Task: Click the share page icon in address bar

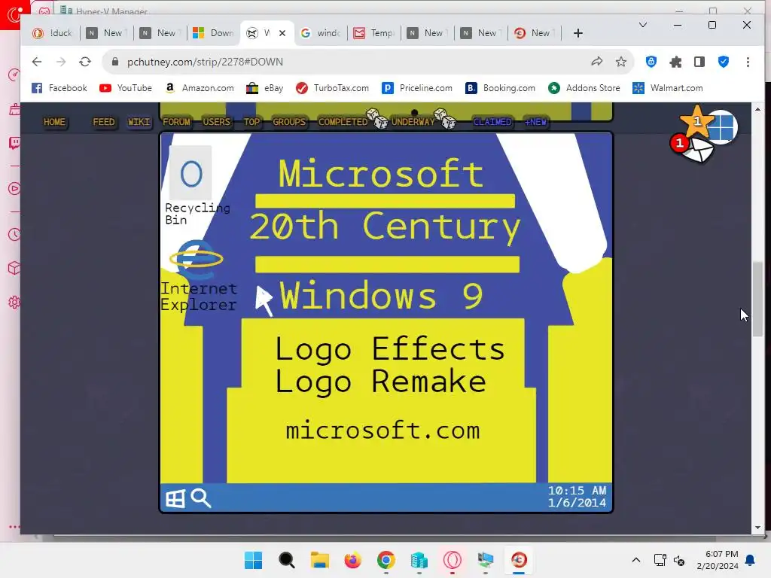Action: click(x=597, y=62)
